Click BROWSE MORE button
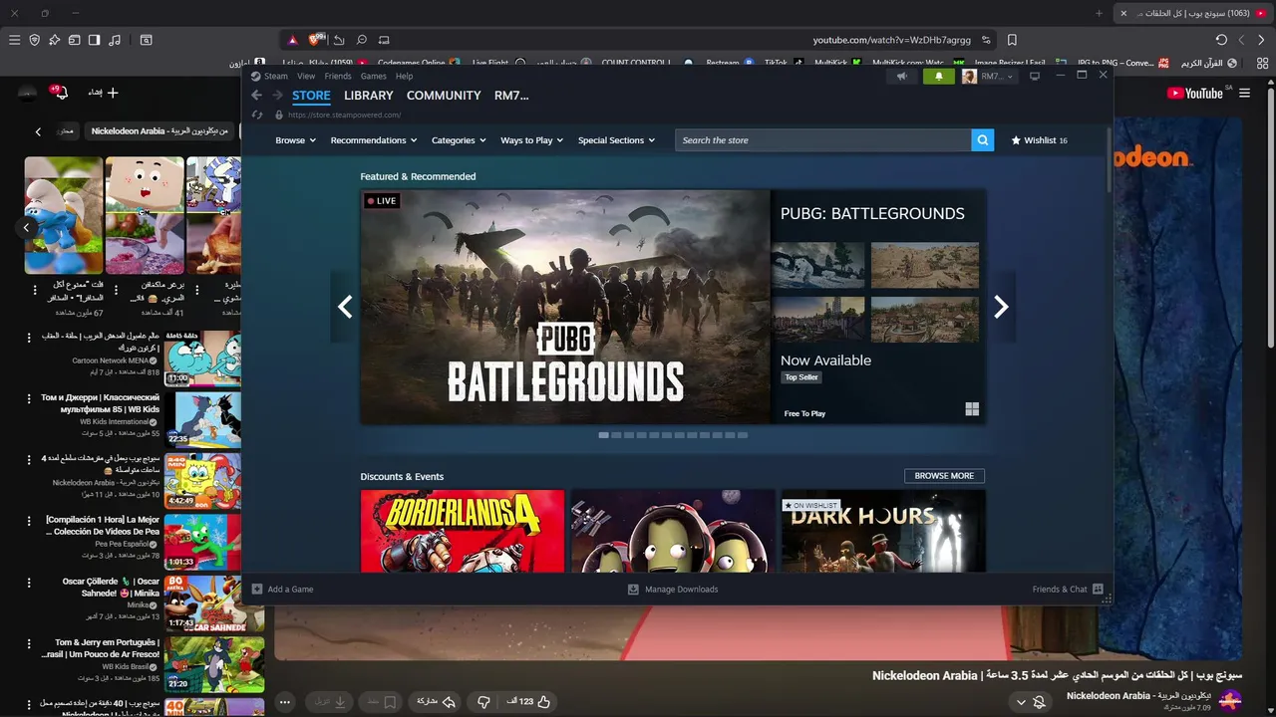Screen dimensions: 1276x717 944,476
